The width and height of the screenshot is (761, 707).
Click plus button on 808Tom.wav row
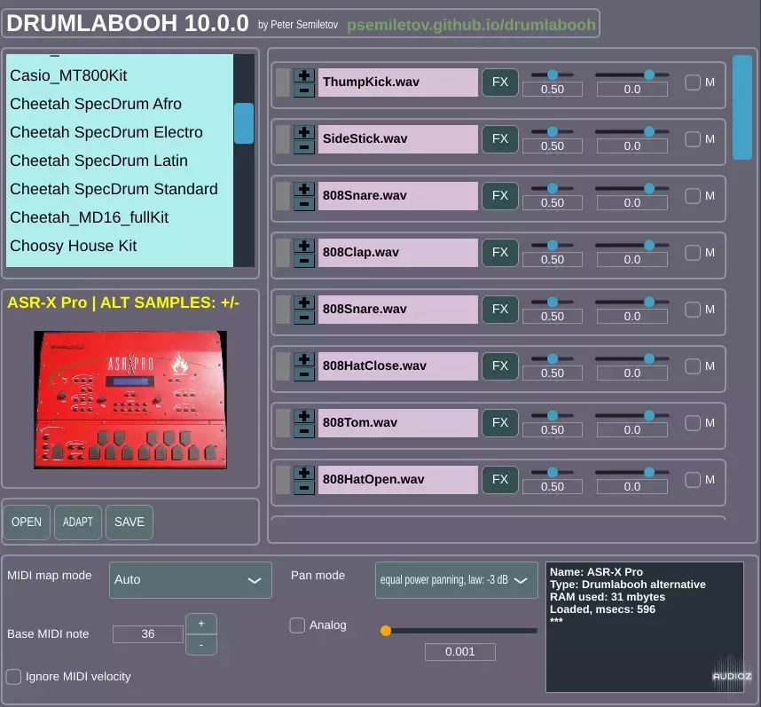(304, 416)
